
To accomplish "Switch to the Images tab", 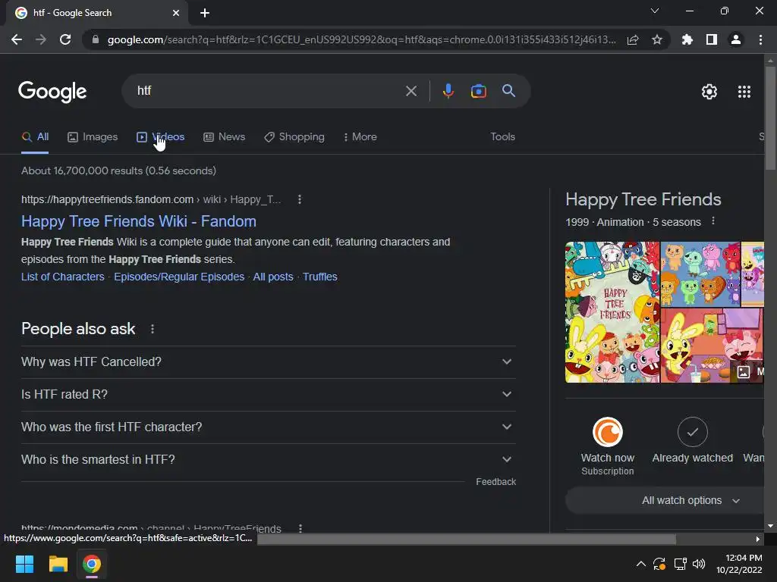I will pos(93,137).
